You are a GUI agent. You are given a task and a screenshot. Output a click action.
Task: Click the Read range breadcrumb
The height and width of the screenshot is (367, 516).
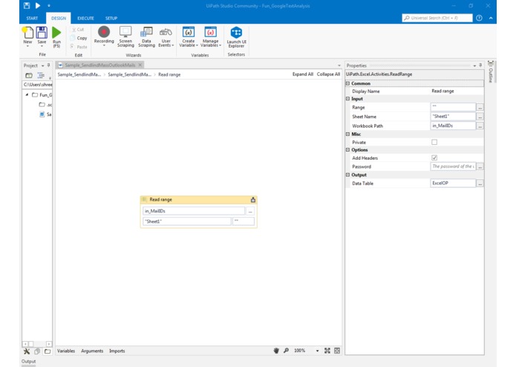tap(169, 75)
